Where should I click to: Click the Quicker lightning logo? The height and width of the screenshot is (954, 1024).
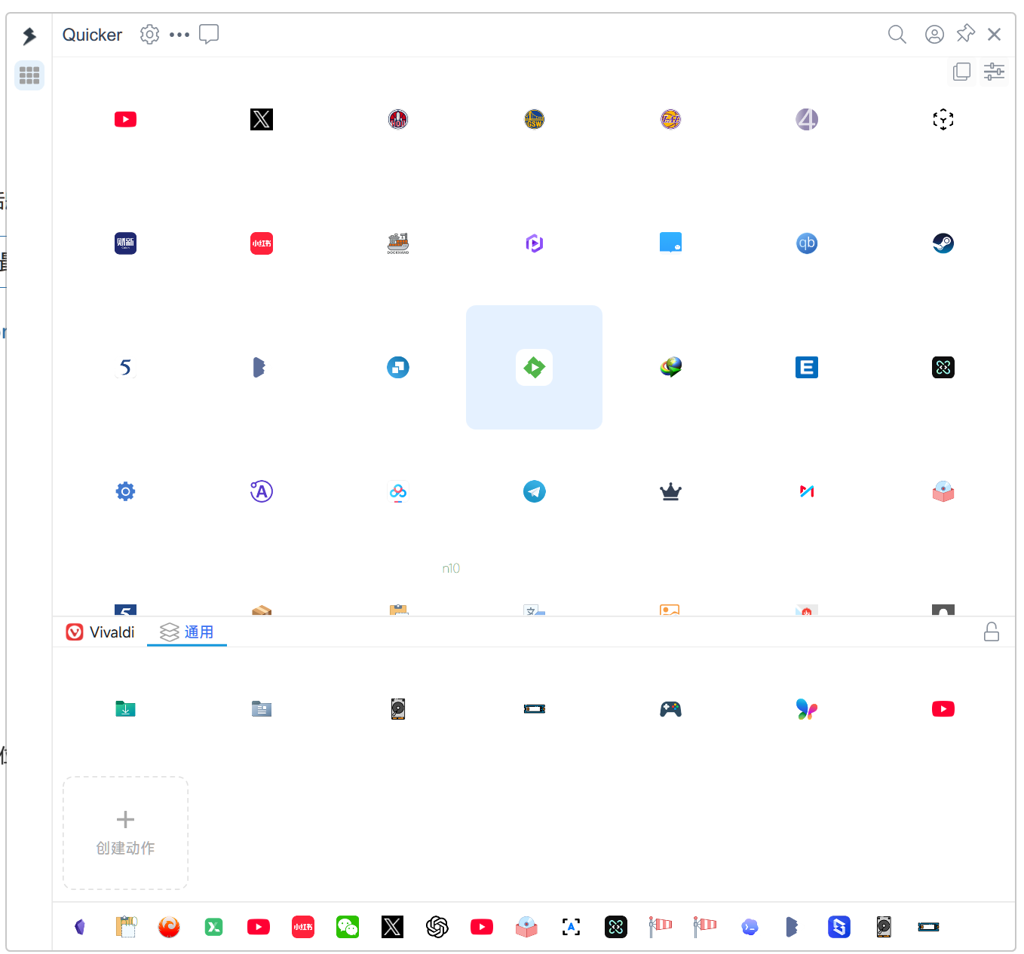(x=29, y=36)
